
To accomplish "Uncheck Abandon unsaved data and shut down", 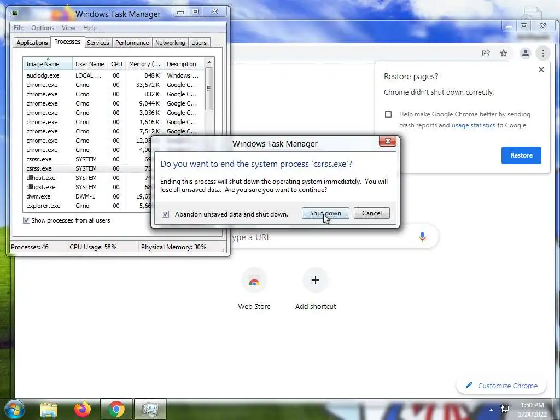I will click(x=165, y=214).
